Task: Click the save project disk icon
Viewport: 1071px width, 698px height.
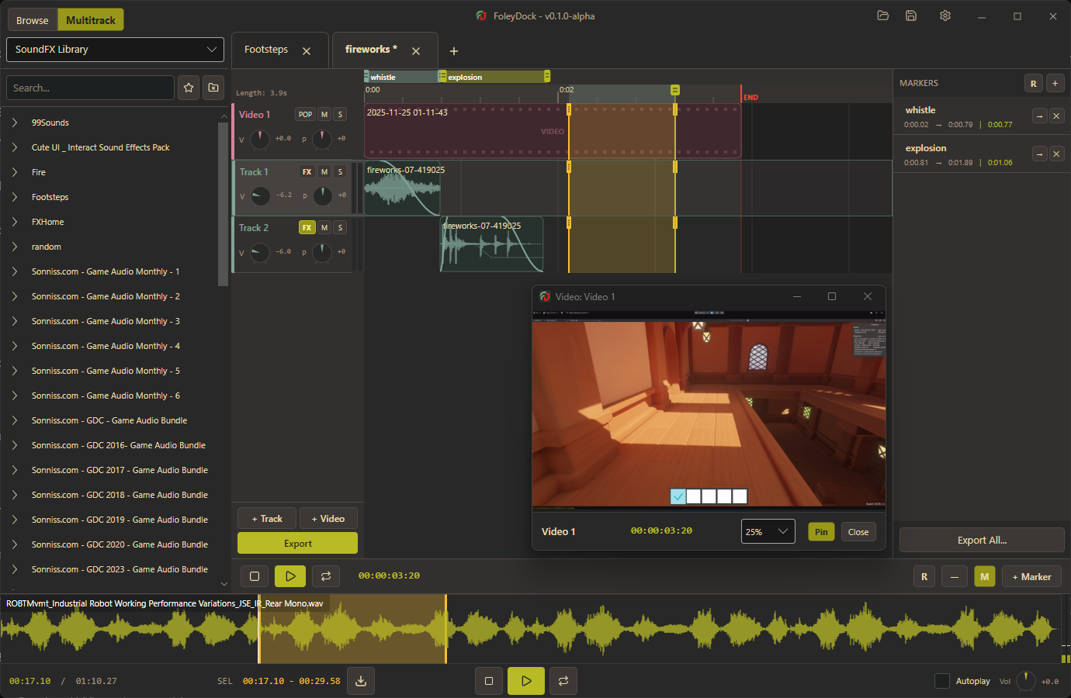Action: tap(911, 16)
